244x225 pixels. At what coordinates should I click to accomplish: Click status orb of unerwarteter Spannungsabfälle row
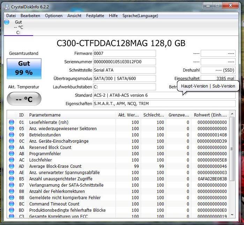12,172
